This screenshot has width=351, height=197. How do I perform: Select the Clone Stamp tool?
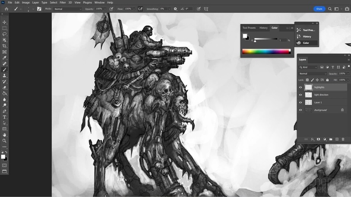click(x=4, y=76)
